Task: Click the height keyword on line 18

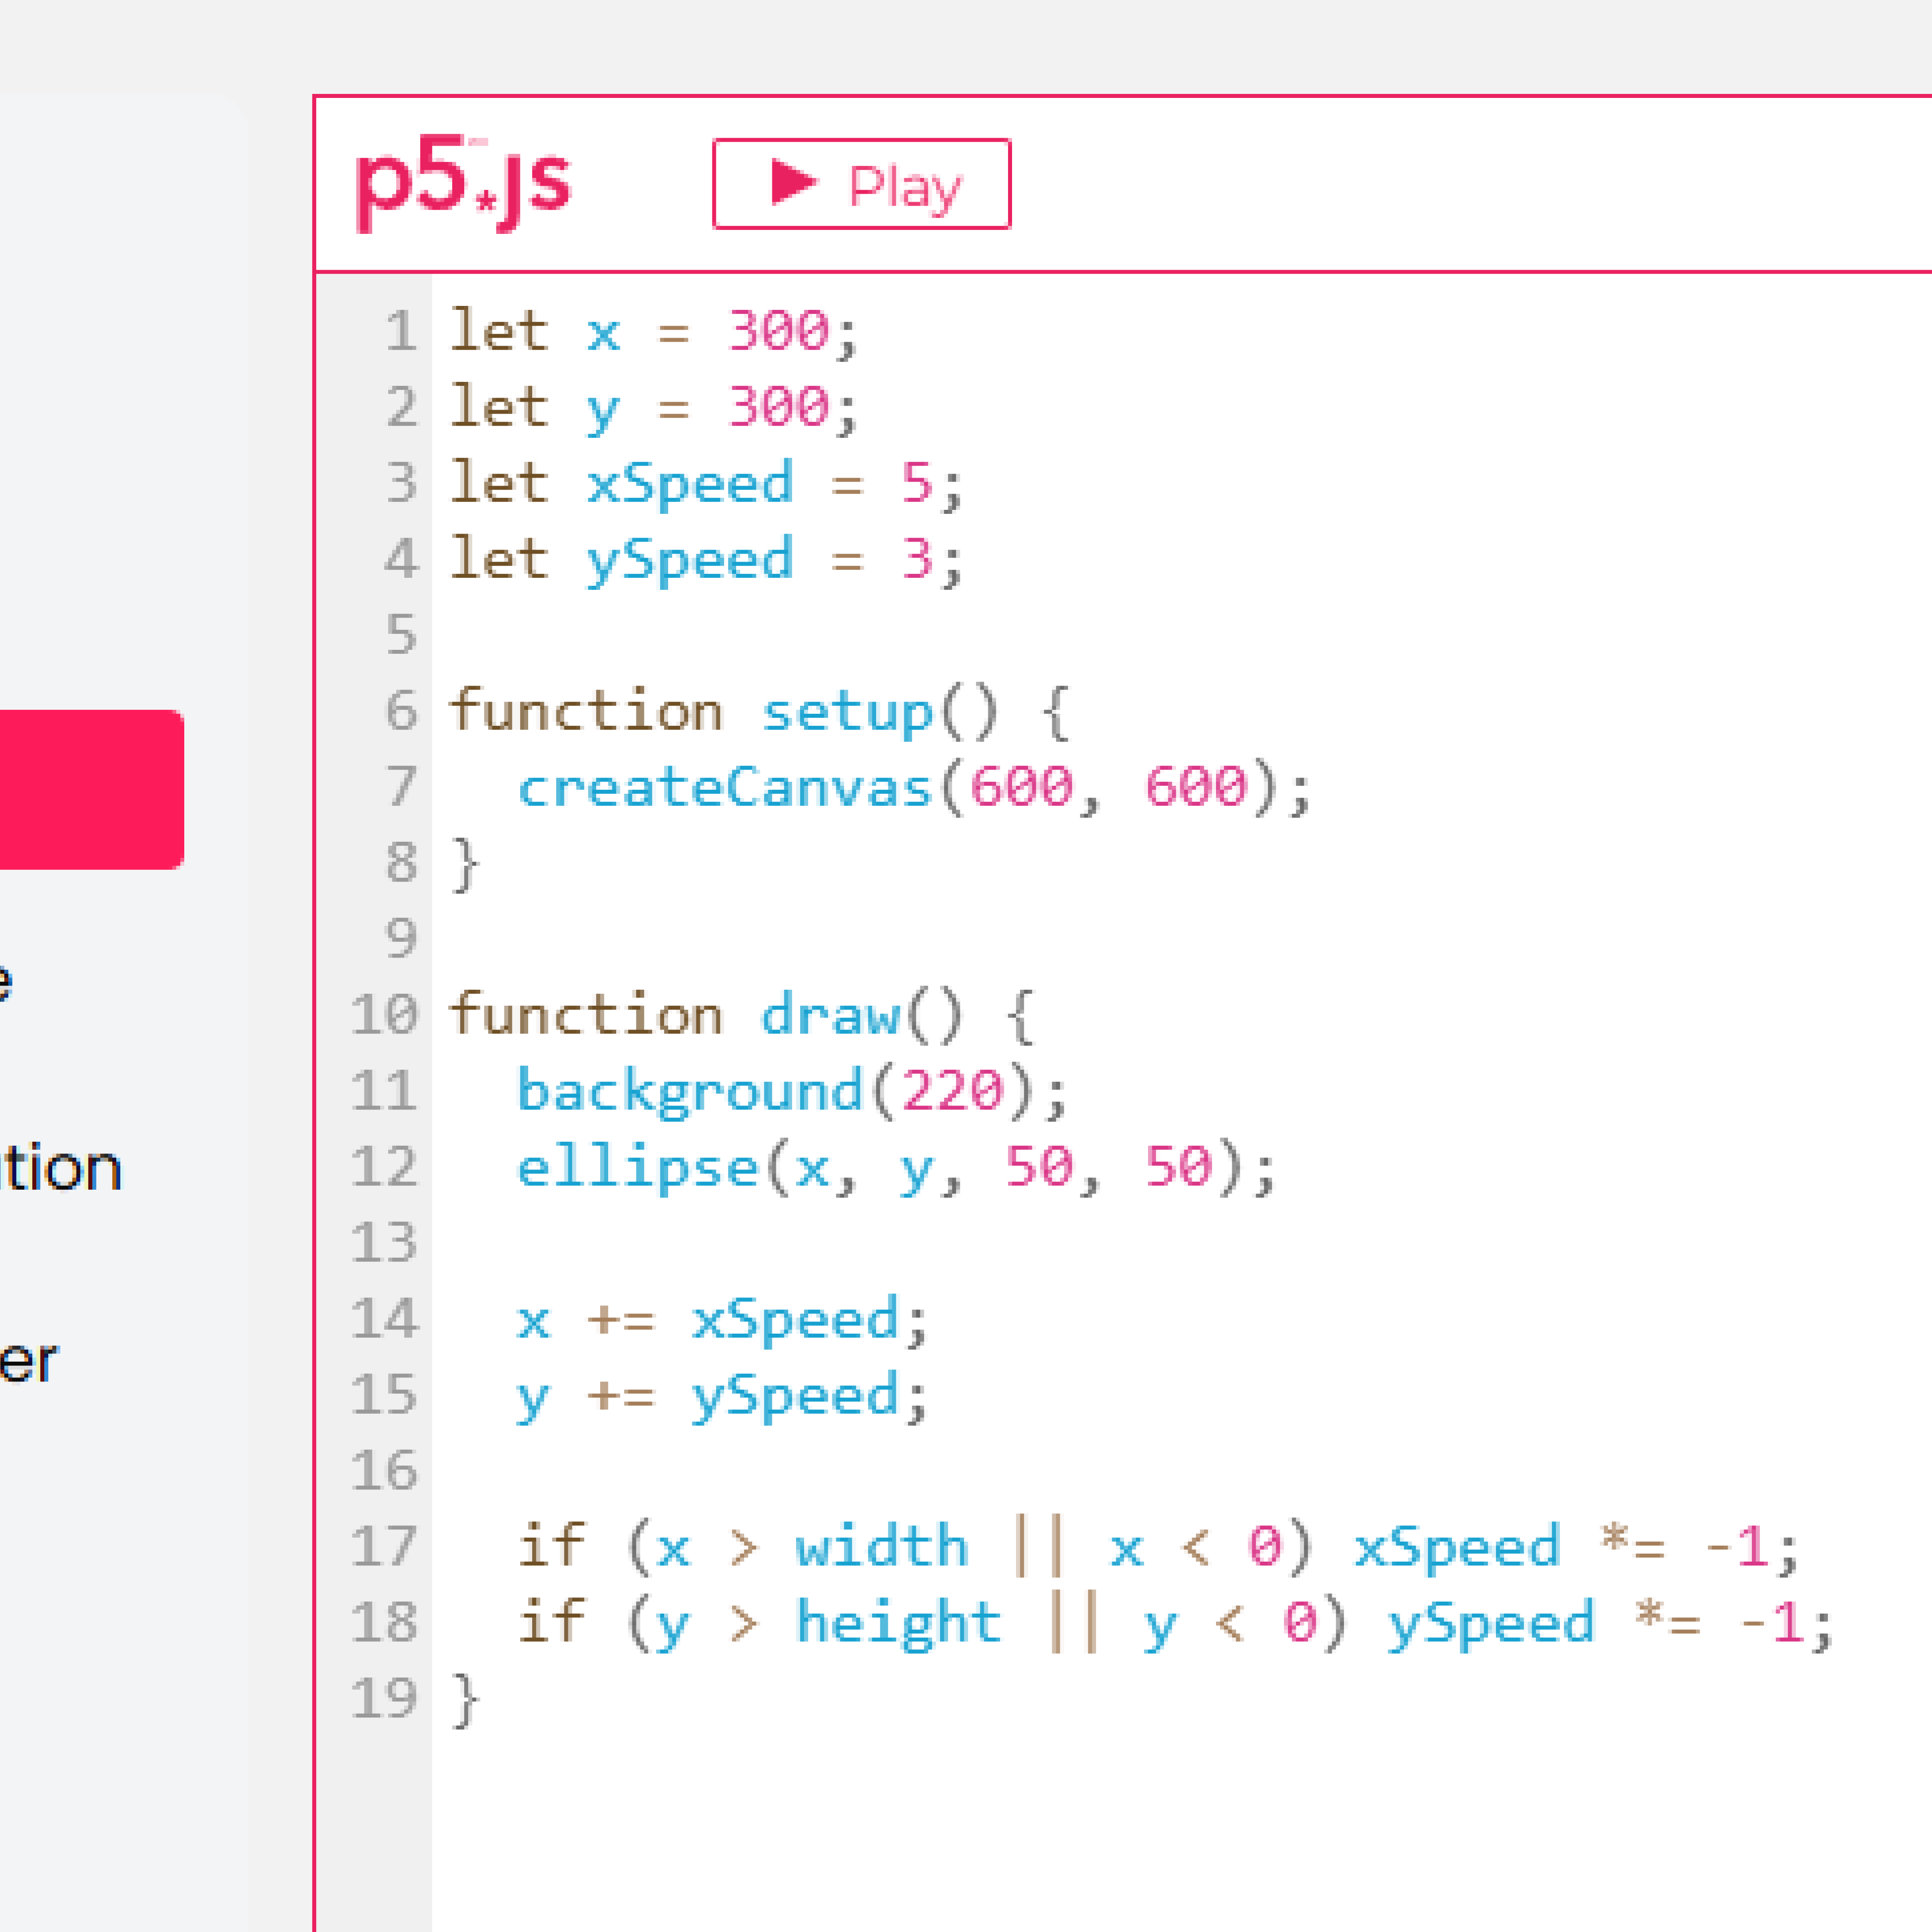Action: (x=897, y=1622)
